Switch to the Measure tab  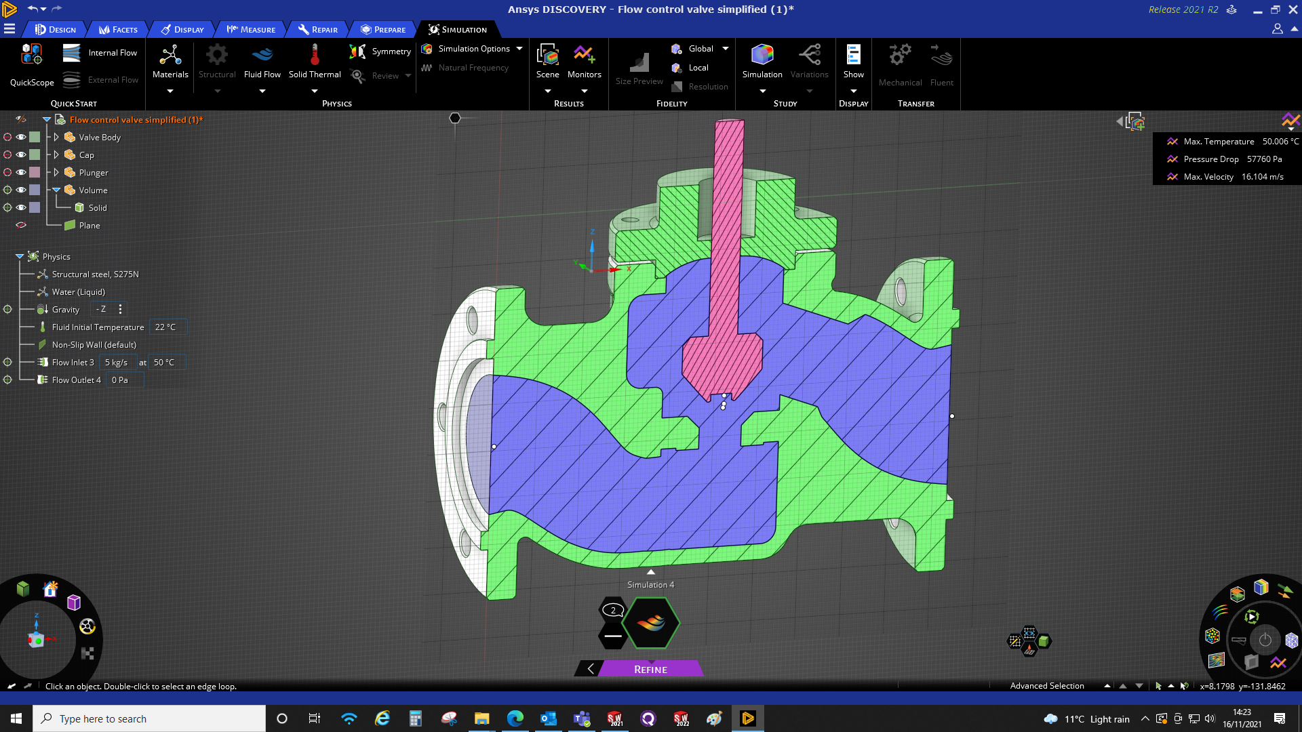coord(252,29)
